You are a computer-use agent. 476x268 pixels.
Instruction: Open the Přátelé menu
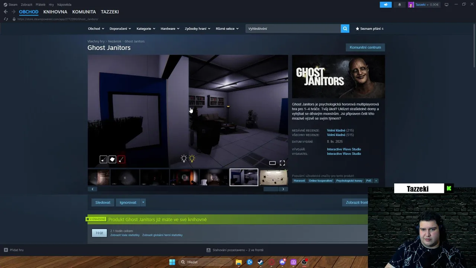click(x=41, y=4)
